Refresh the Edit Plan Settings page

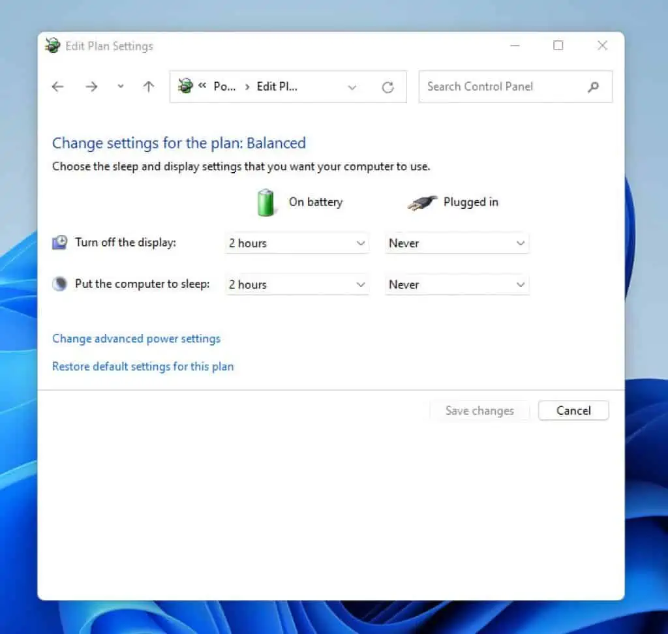[x=388, y=87]
